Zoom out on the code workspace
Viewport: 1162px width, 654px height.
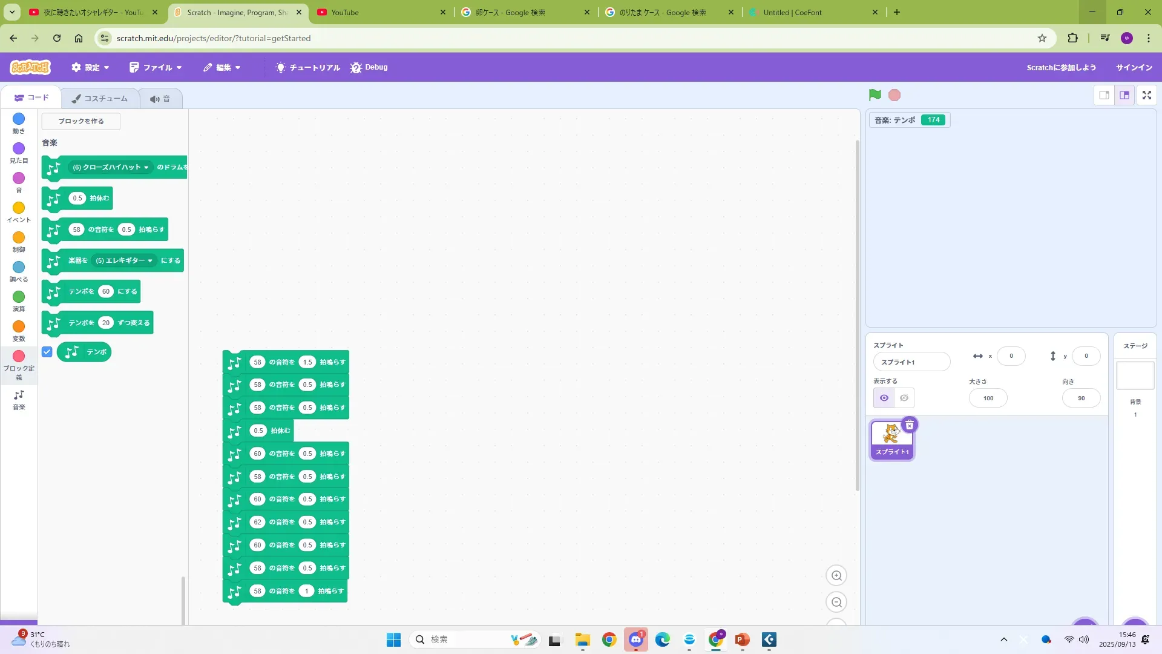(x=836, y=603)
